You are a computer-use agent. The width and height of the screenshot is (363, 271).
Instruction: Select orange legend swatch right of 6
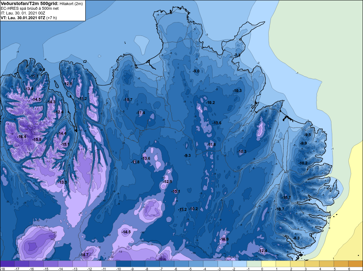(356, 264)
